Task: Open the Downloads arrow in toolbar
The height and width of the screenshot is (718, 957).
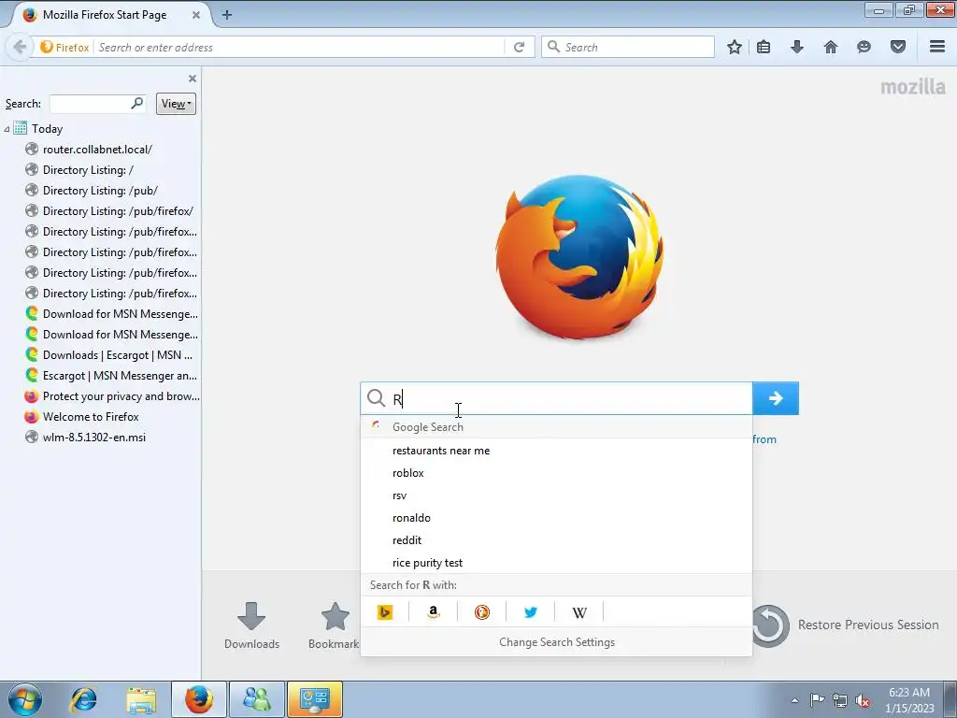Action: tap(797, 47)
